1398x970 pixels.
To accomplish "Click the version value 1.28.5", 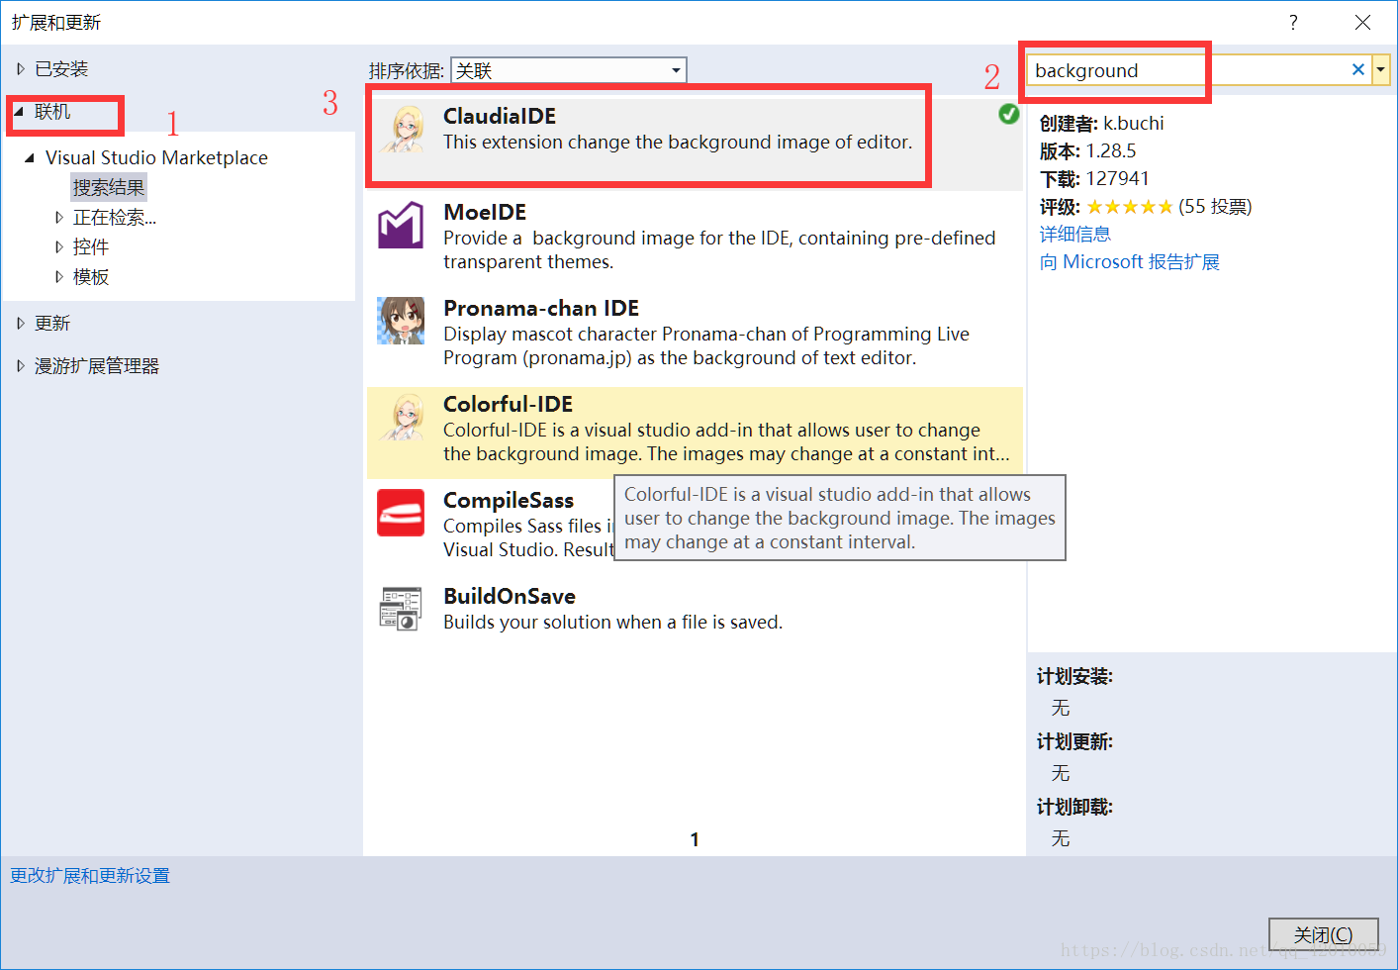I will tap(1111, 151).
